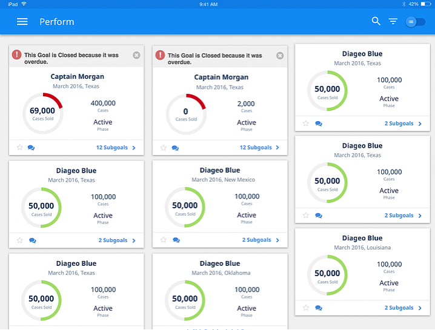Viewport: 435px width, 330px height.
Task: Open 12 Subgoals on 400,000 cases card
Action: (x=112, y=148)
